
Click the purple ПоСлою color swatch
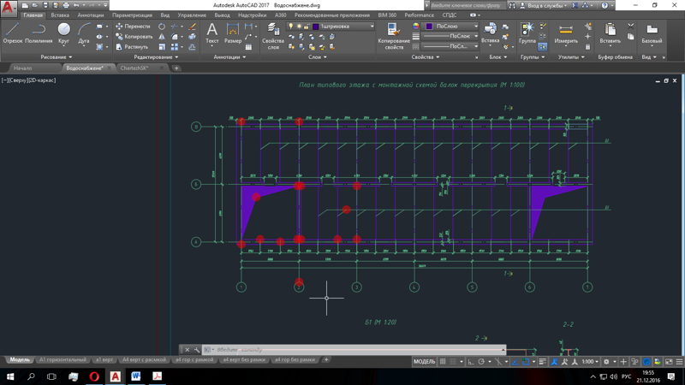click(429, 27)
